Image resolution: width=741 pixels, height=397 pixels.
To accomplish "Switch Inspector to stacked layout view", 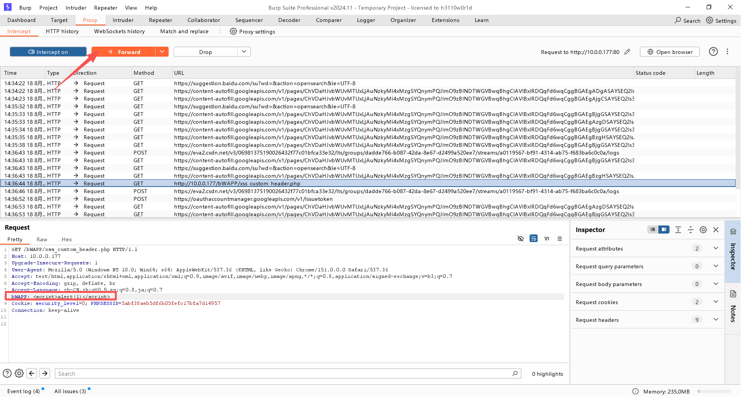I will click(x=653, y=230).
